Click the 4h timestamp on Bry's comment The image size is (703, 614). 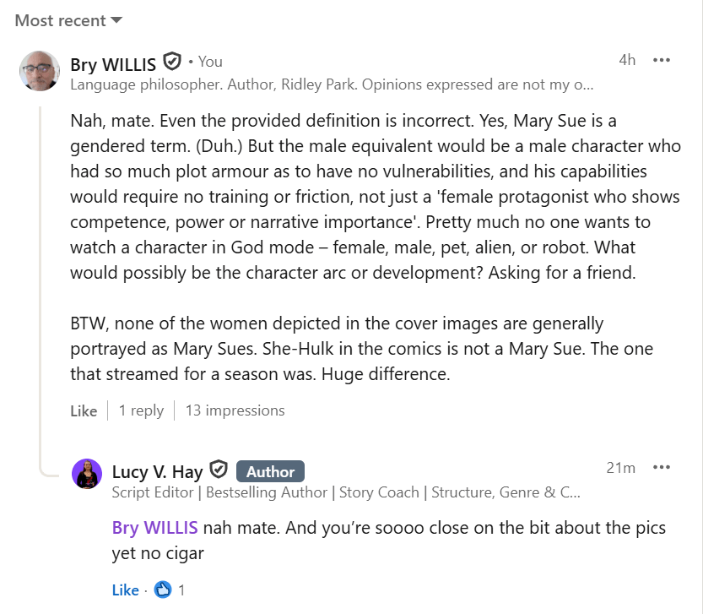626,60
